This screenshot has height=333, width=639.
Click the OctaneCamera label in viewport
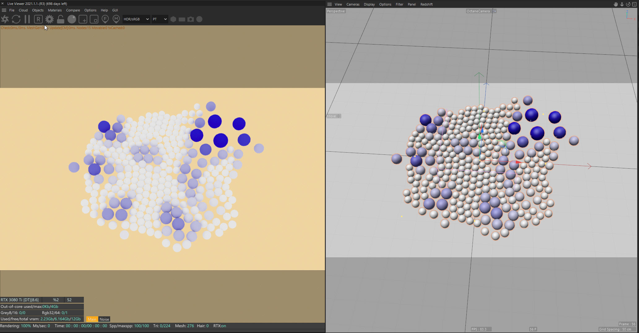point(478,11)
